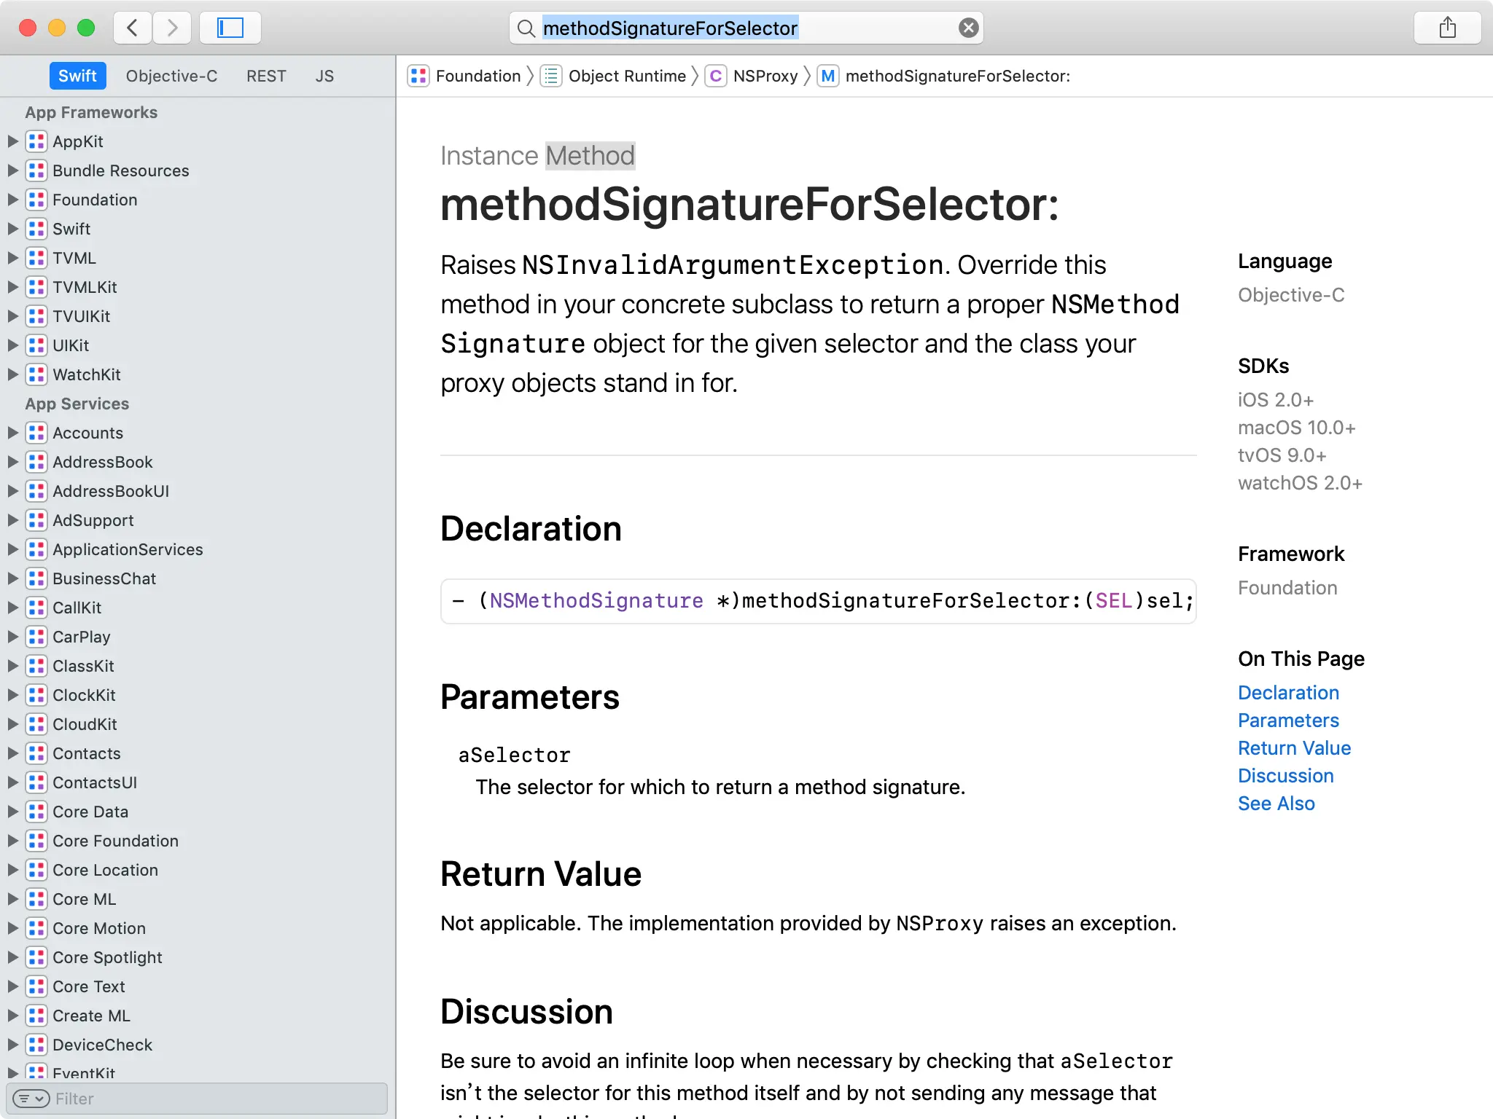Viewport: 1493px width, 1119px height.
Task: Expand the AppKit tree item
Action: [x=12, y=141]
